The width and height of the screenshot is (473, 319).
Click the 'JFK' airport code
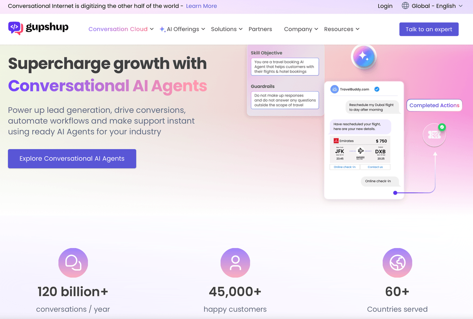tap(339, 151)
